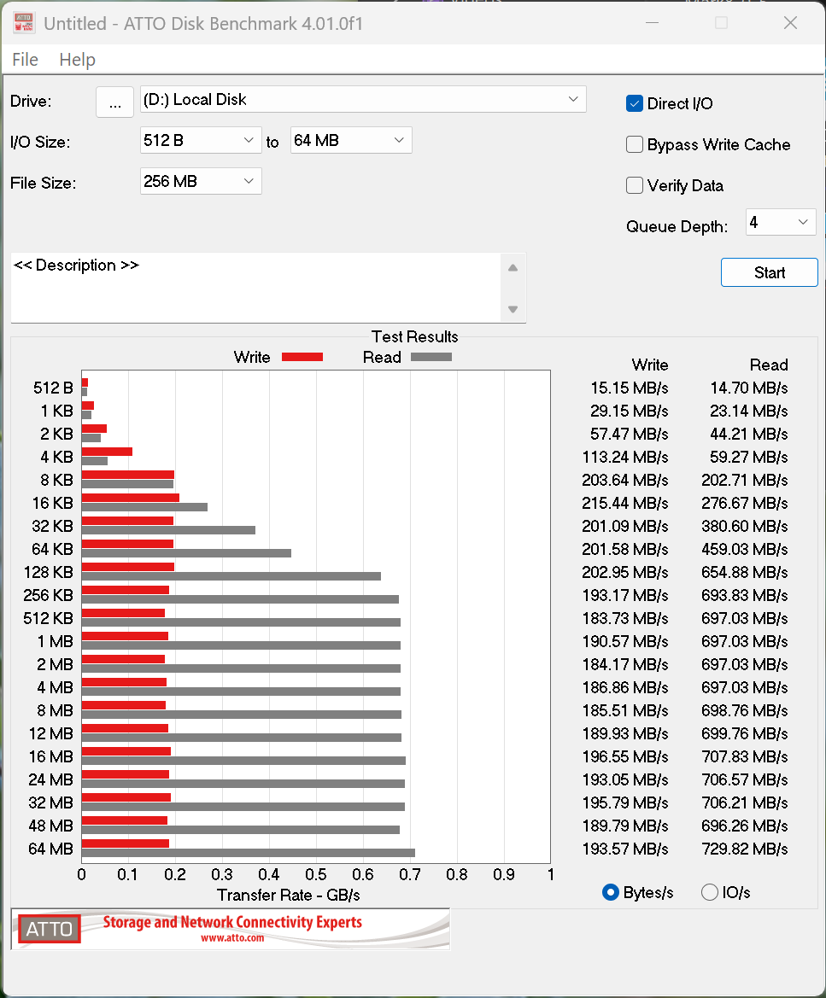
Task: Check the Verify Data checkbox
Action: click(x=635, y=185)
